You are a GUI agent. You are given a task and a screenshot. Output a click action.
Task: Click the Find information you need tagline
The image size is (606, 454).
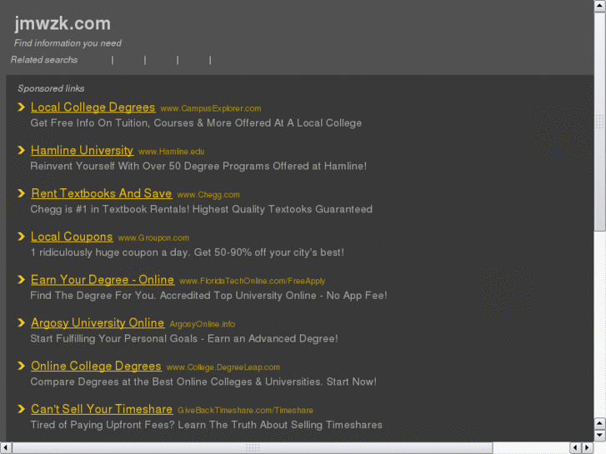click(x=68, y=42)
